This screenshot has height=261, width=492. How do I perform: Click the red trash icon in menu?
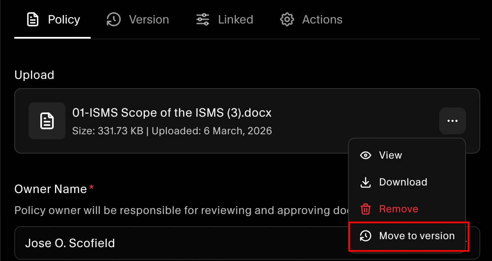[366, 209]
